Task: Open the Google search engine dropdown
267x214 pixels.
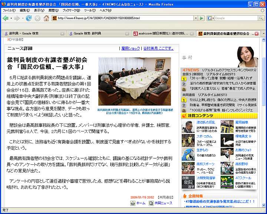Action: click(210, 18)
